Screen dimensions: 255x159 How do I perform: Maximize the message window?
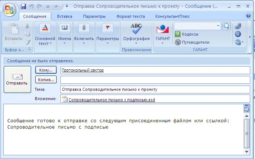coord(238,7)
